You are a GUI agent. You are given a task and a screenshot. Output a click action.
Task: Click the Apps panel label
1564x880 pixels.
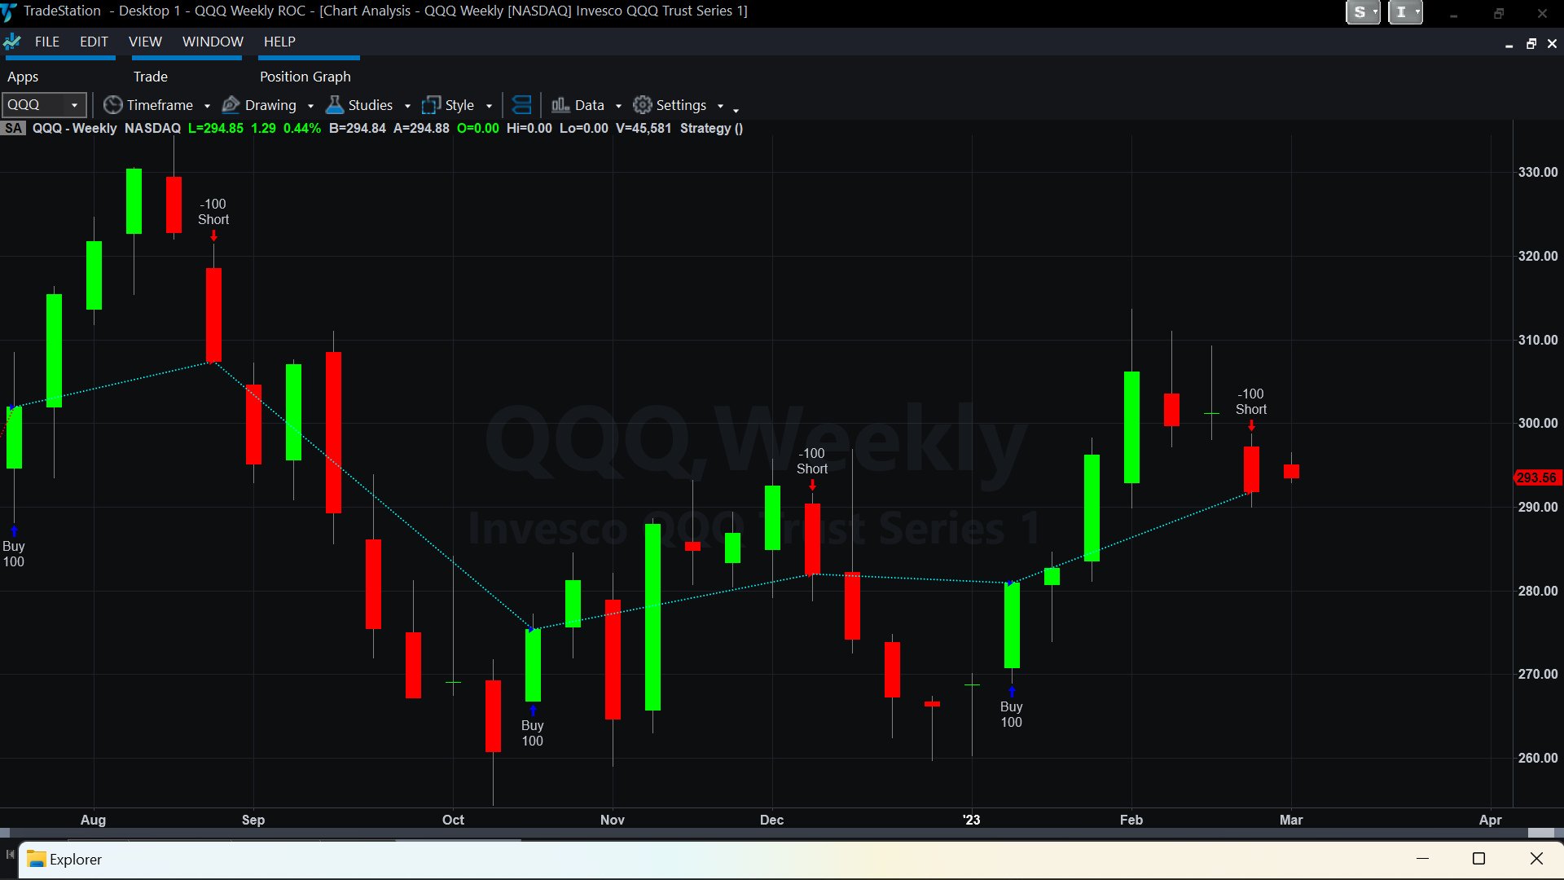[23, 77]
